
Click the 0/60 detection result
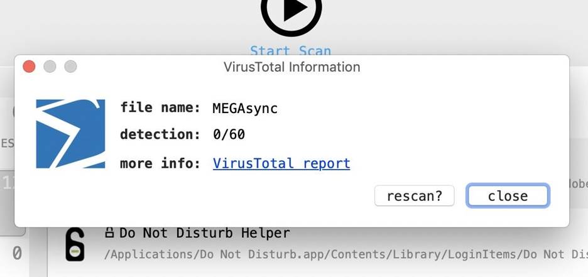point(229,134)
